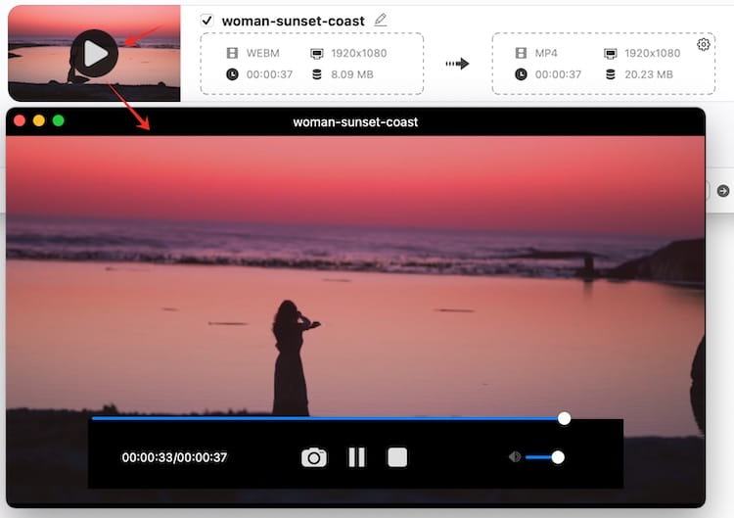The image size is (734, 518).
Task: Open output settings gear icon
Action: pos(703,44)
